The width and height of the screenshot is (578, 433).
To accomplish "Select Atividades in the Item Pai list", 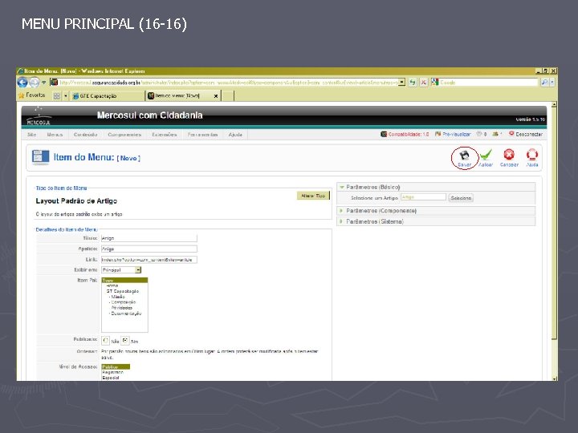I will (121, 308).
